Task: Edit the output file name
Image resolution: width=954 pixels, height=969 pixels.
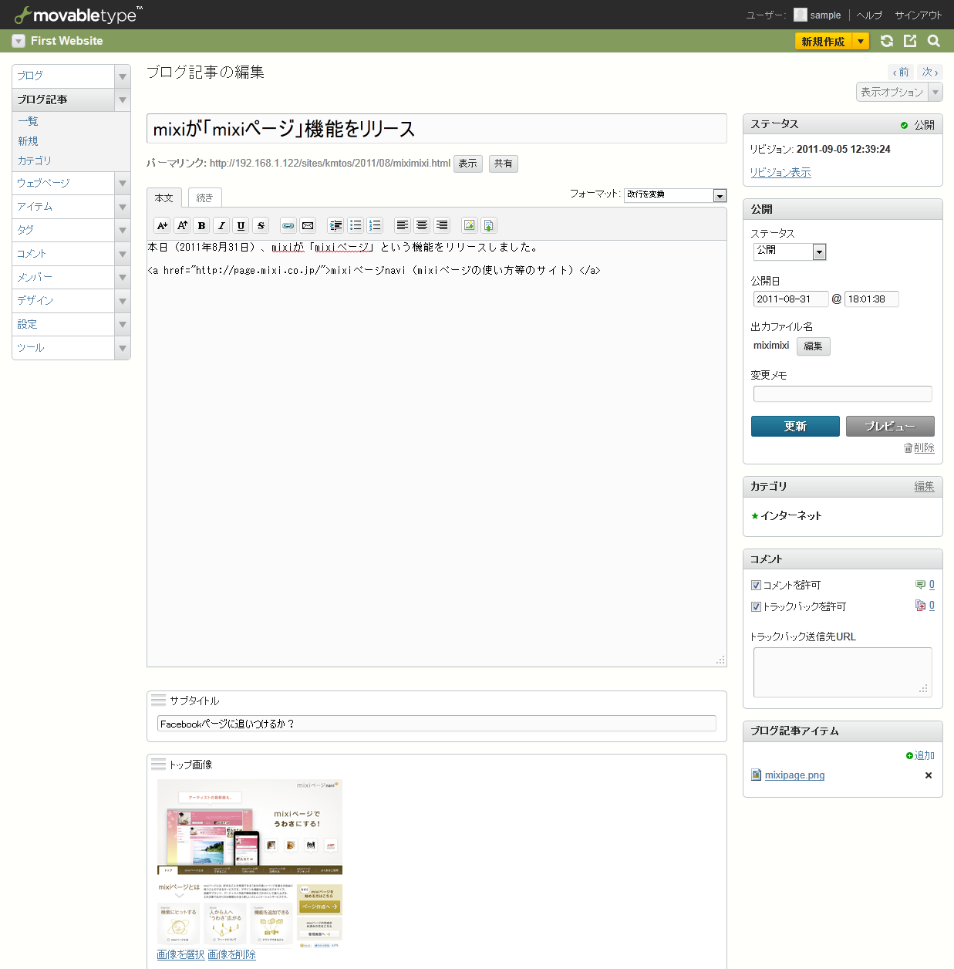Action: pos(813,346)
